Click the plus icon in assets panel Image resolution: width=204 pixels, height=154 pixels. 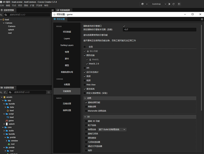click(1, 92)
